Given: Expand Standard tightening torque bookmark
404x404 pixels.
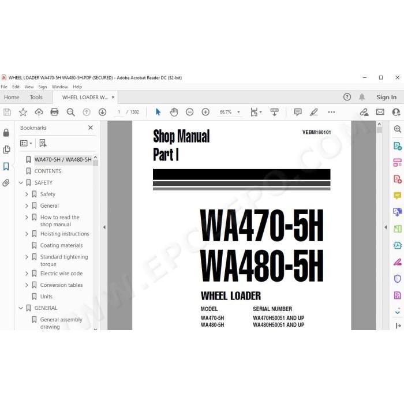Looking at the screenshot, I should pyautogui.click(x=27, y=257).
